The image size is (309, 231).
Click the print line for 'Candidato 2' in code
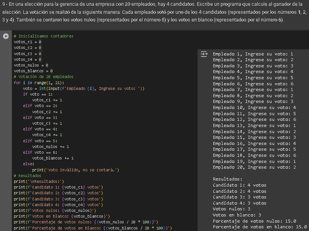(59, 193)
